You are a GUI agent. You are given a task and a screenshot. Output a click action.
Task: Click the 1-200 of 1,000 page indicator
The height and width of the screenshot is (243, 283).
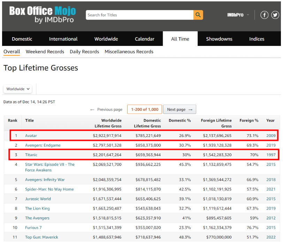tap(145, 110)
